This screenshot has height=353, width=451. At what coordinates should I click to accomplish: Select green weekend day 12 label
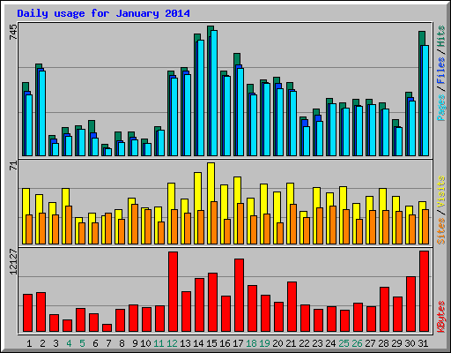[172, 343]
